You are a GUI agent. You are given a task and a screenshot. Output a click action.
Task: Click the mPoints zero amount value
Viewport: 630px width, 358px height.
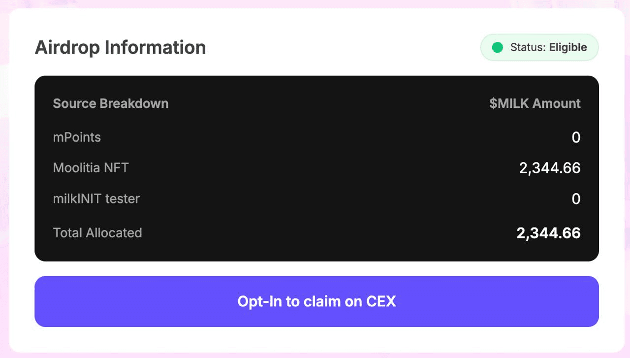[576, 137]
